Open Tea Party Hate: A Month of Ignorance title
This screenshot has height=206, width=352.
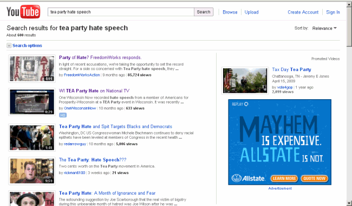[107, 193]
